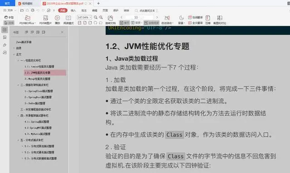Screen dimensions: 290x173
Task: Open the 文件 file menu
Action: [10, 10]
